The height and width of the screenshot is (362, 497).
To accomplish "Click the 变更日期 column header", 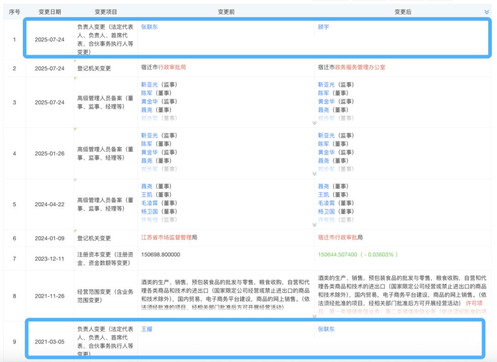I will coord(50,12).
